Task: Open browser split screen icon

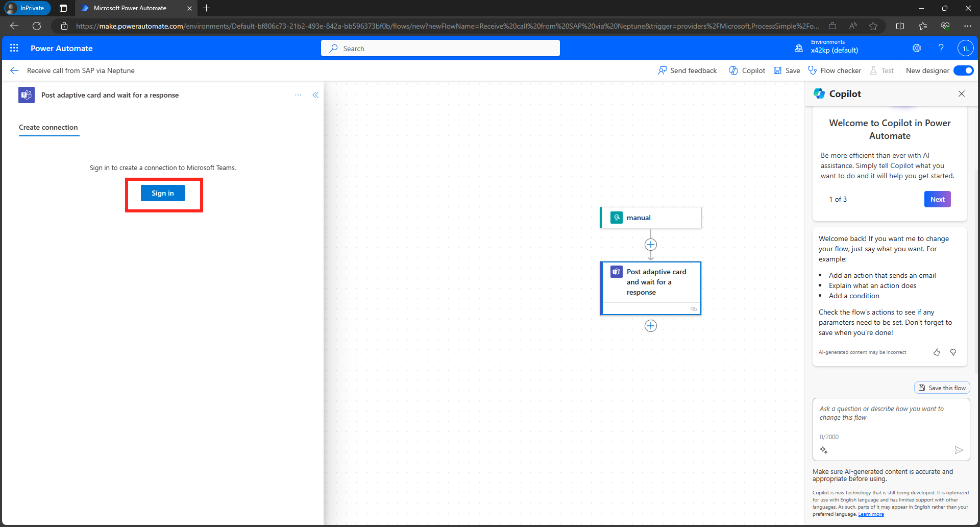Action: point(900,26)
